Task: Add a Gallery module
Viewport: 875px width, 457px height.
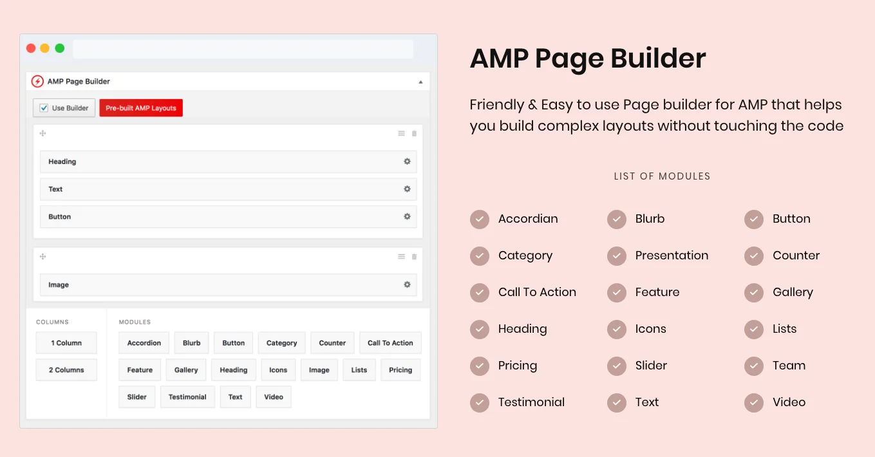Action: [x=185, y=369]
